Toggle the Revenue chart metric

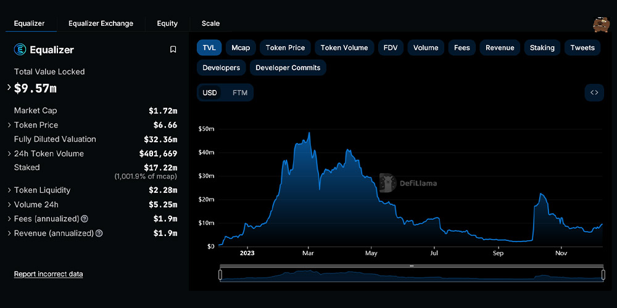(500, 47)
